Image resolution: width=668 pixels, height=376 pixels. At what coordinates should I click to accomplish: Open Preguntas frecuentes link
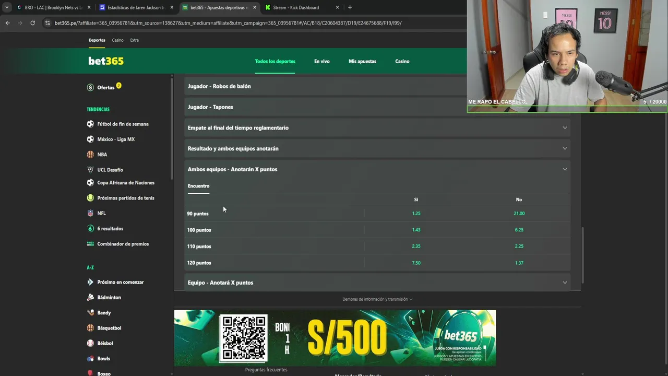[x=266, y=370]
